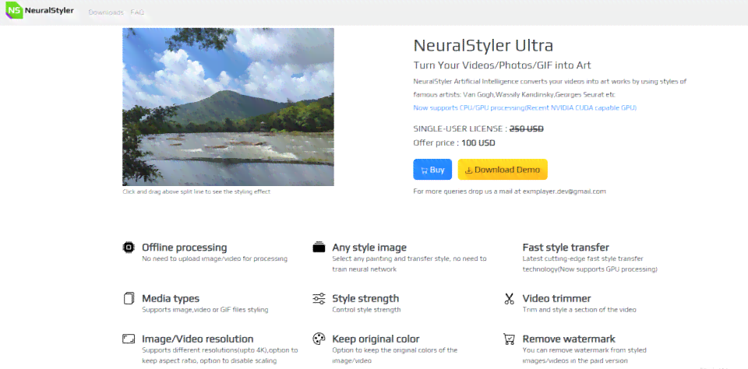Screen dimensions: 748x369
Task: Click the Keep original color heading
Action: click(x=376, y=339)
